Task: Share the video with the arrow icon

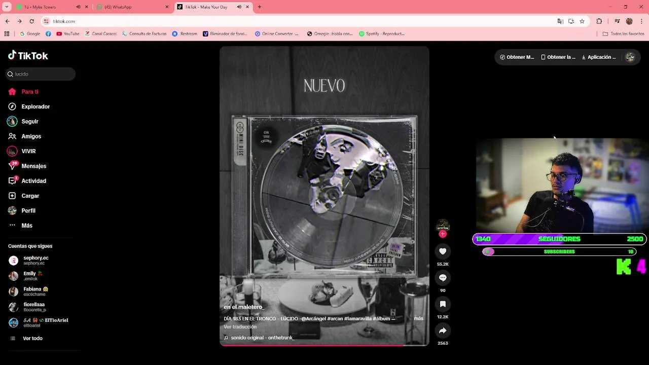Action: click(443, 331)
